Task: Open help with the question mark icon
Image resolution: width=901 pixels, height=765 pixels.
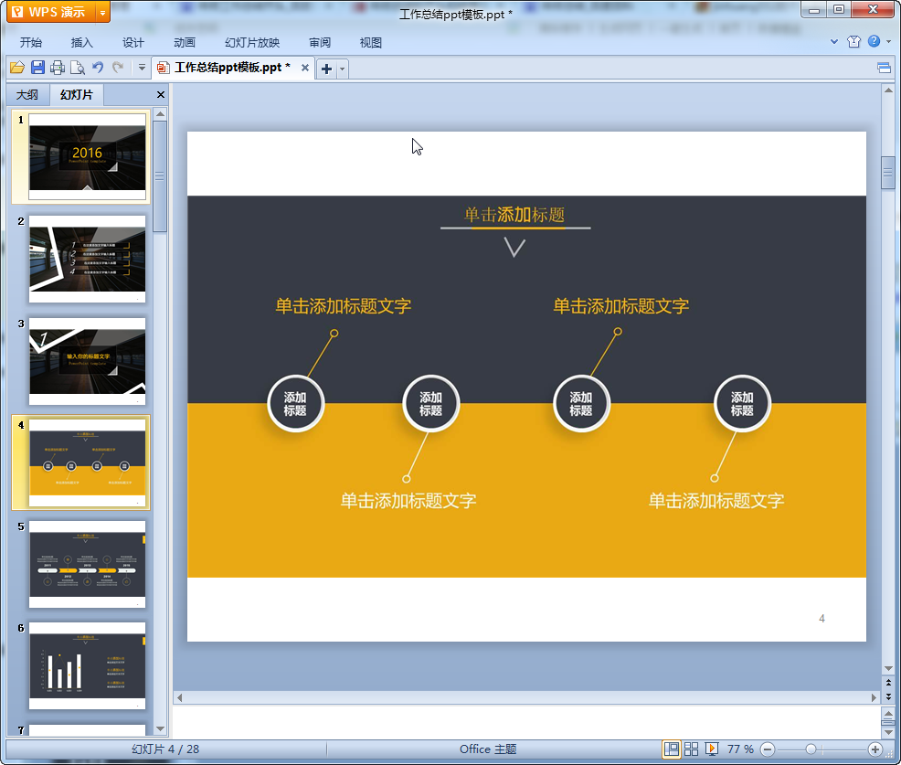Action: pos(874,41)
